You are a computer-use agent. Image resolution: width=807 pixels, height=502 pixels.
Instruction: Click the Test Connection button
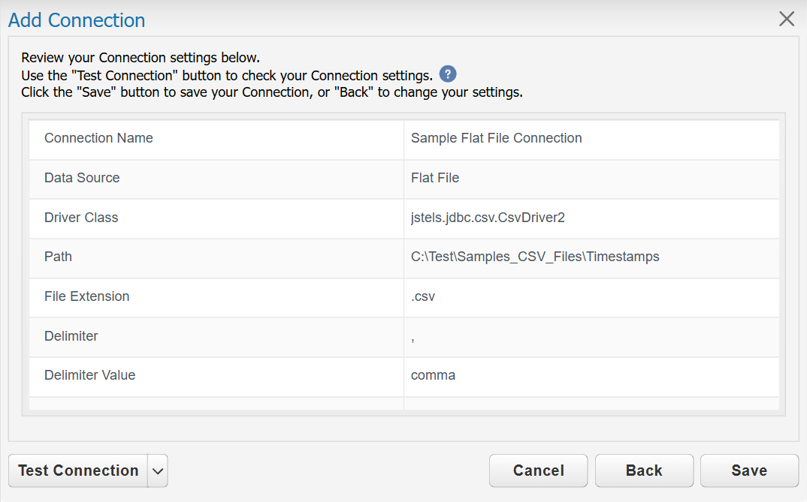(x=78, y=470)
